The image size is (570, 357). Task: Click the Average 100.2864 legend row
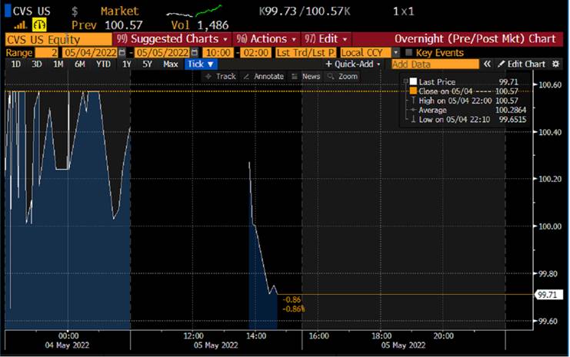click(x=469, y=110)
